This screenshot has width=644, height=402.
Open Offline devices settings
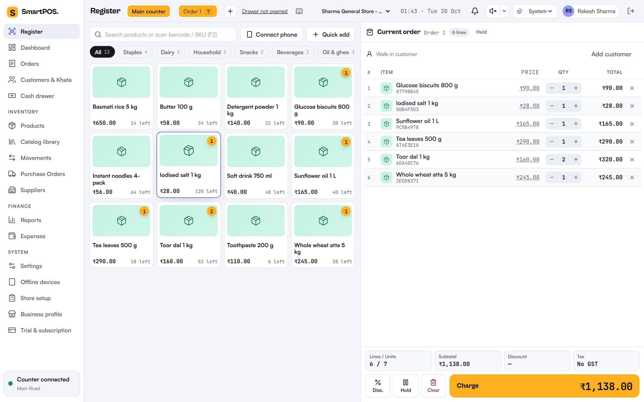[42, 282]
